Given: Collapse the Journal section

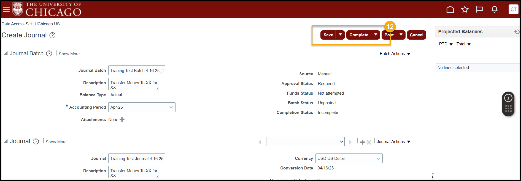Looking at the screenshot, I should [6, 141].
